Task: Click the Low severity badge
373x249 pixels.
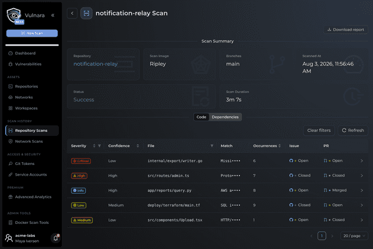Action: tap(79, 205)
